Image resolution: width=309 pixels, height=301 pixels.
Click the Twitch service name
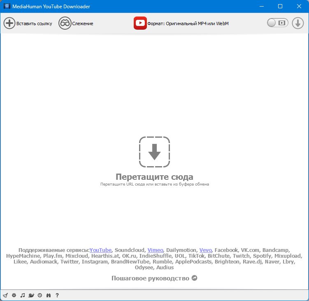[241, 256]
